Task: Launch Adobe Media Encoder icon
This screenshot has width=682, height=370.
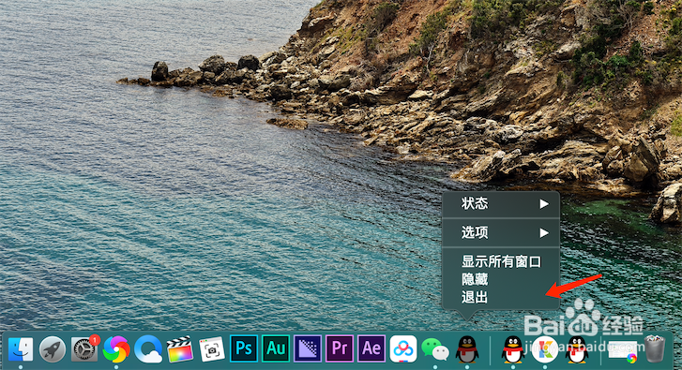Action: [308, 348]
